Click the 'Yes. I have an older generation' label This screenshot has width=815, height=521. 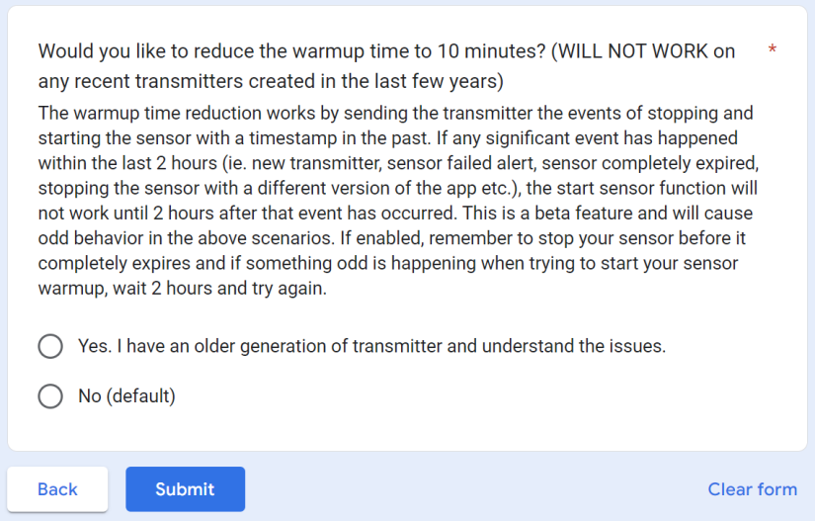[212, 346]
